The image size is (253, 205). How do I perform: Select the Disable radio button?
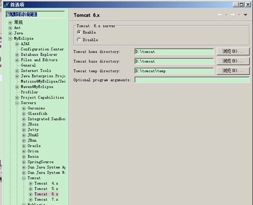click(x=79, y=40)
